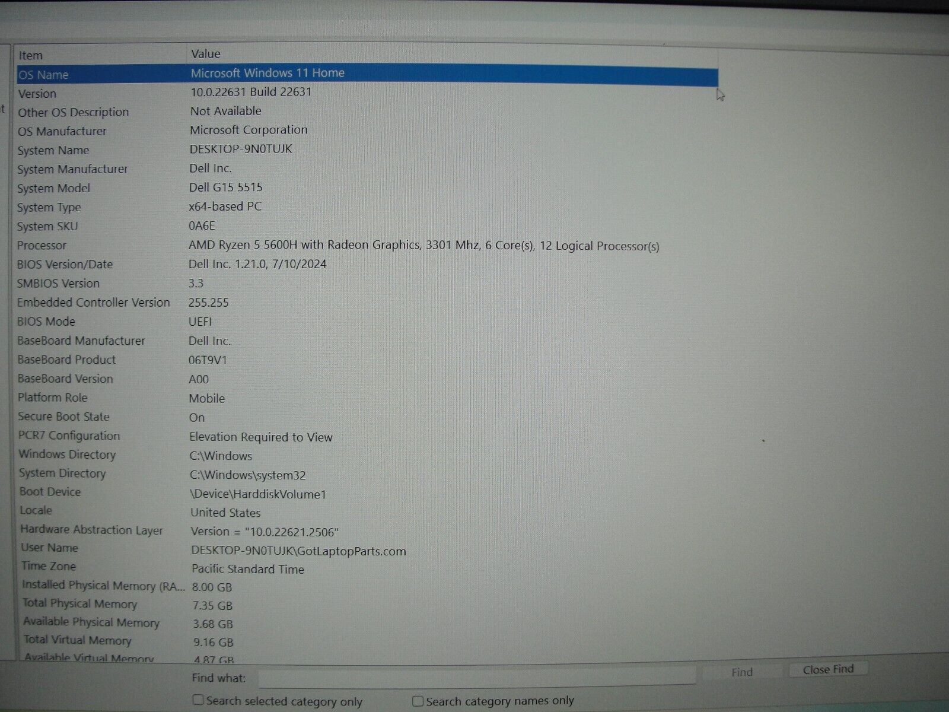
Task: Click the value Elevation Required to View
Action: [261, 437]
